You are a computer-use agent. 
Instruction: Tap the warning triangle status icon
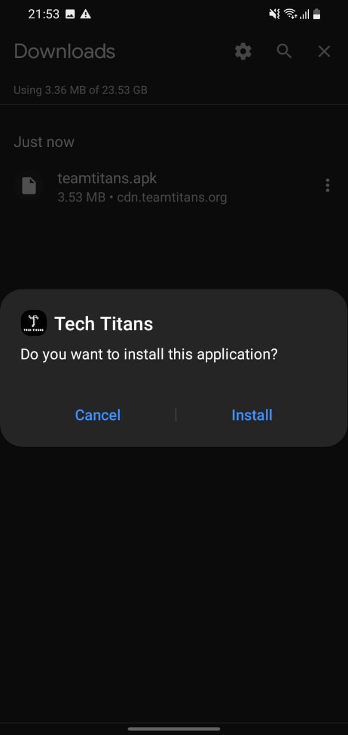point(86,14)
